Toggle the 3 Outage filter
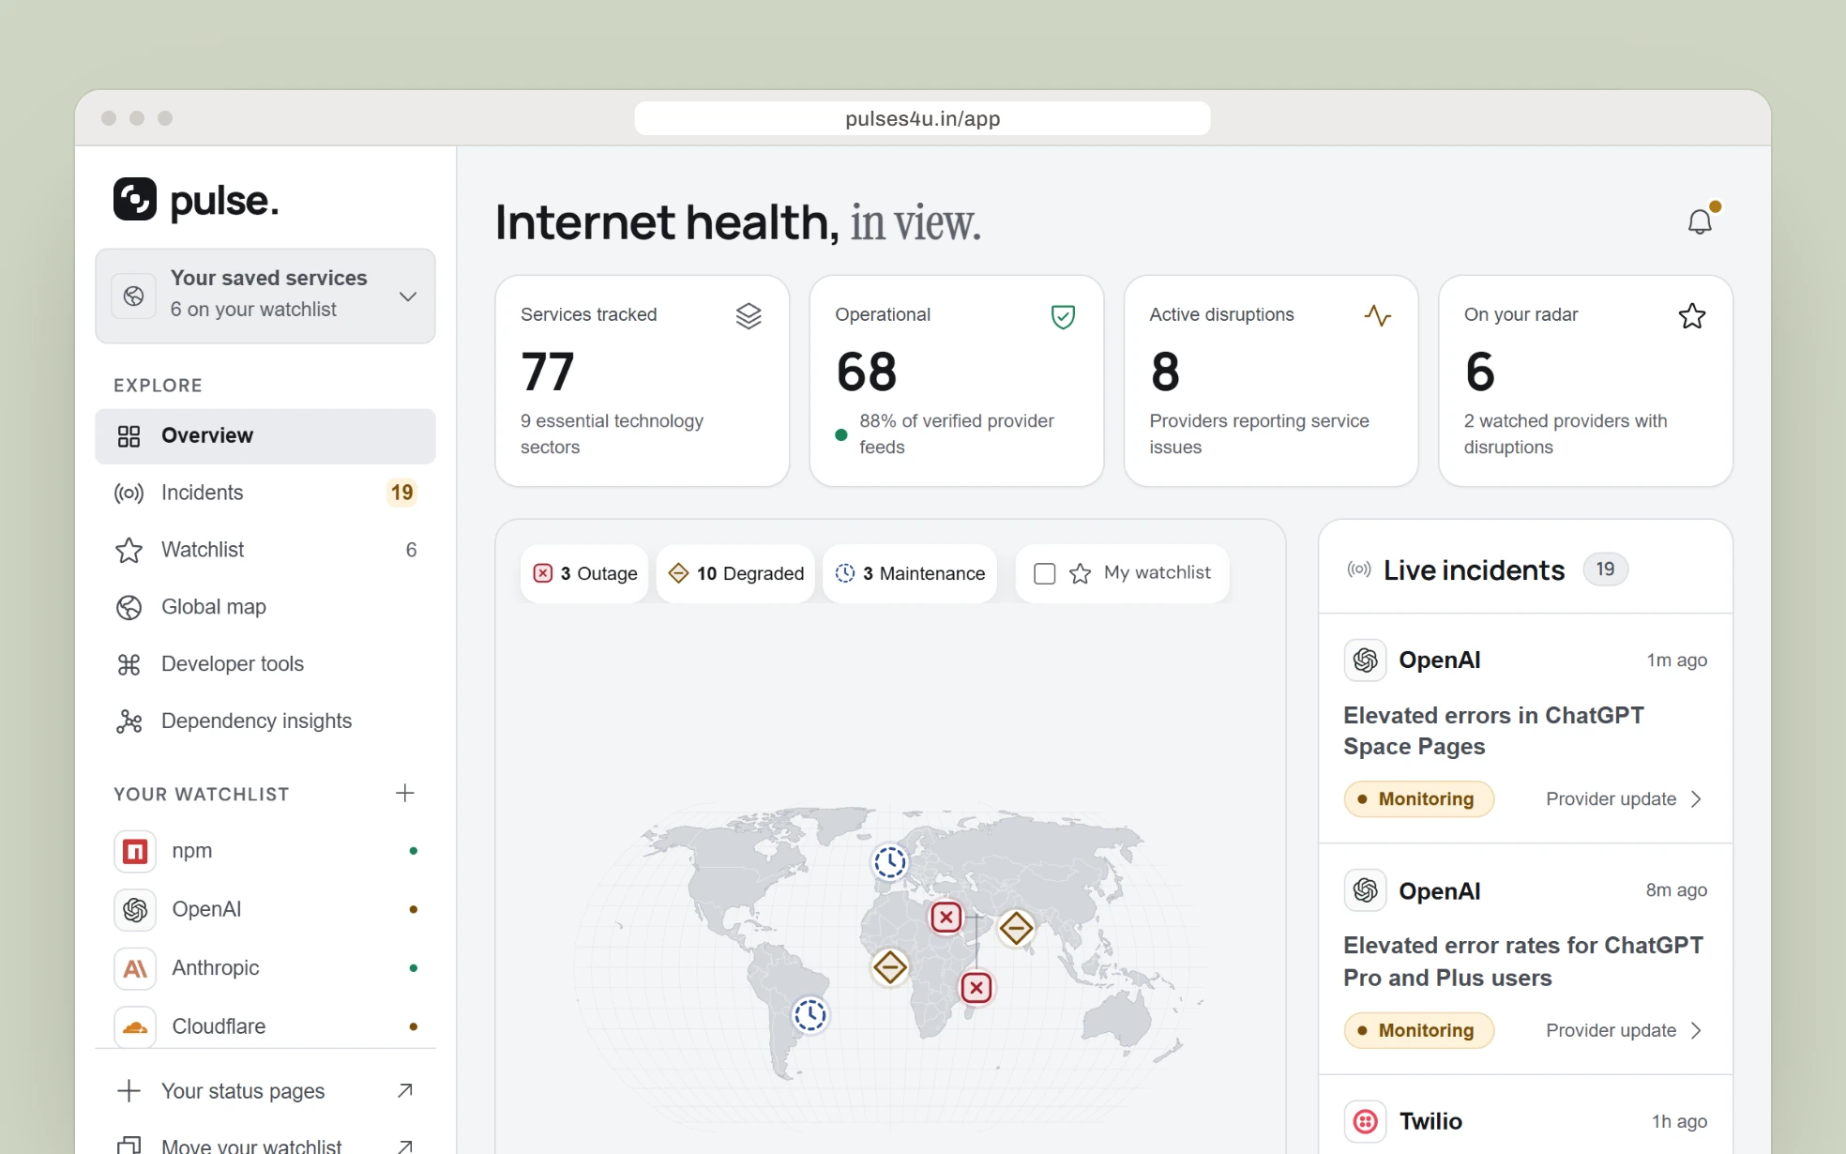Viewport: 1846px width, 1154px height. point(584,573)
